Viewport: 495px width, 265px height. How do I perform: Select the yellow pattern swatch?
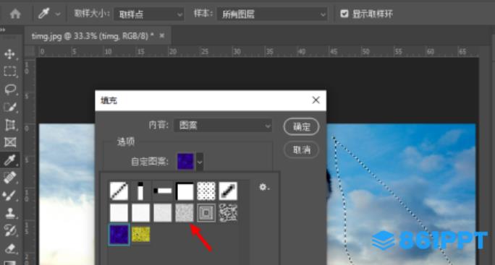coord(140,234)
